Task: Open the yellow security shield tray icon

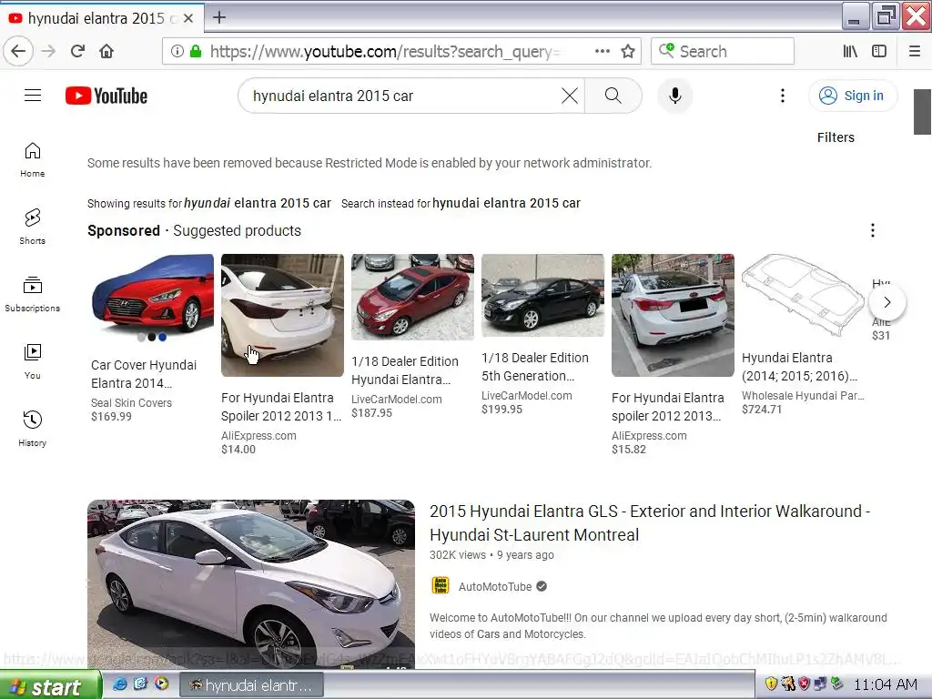Action: coord(771,684)
